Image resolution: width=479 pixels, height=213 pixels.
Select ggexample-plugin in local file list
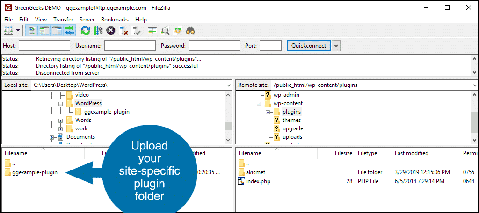pyautogui.click(x=35, y=172)
